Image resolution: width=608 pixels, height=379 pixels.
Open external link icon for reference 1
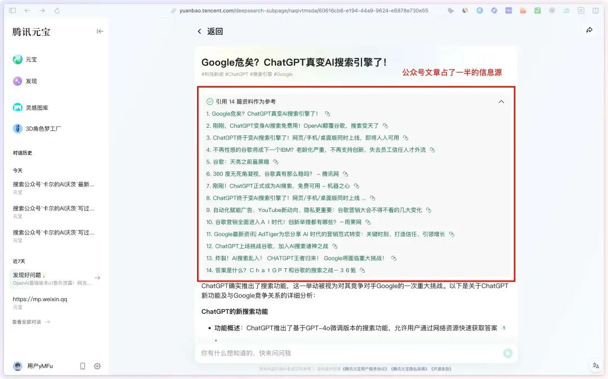tap(328, 114)
